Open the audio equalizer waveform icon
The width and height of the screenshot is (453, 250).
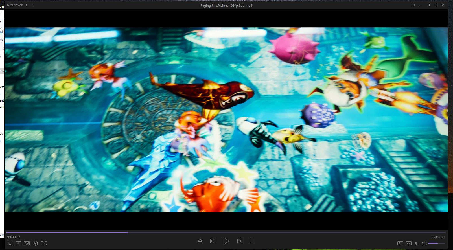tap(417, 243)
